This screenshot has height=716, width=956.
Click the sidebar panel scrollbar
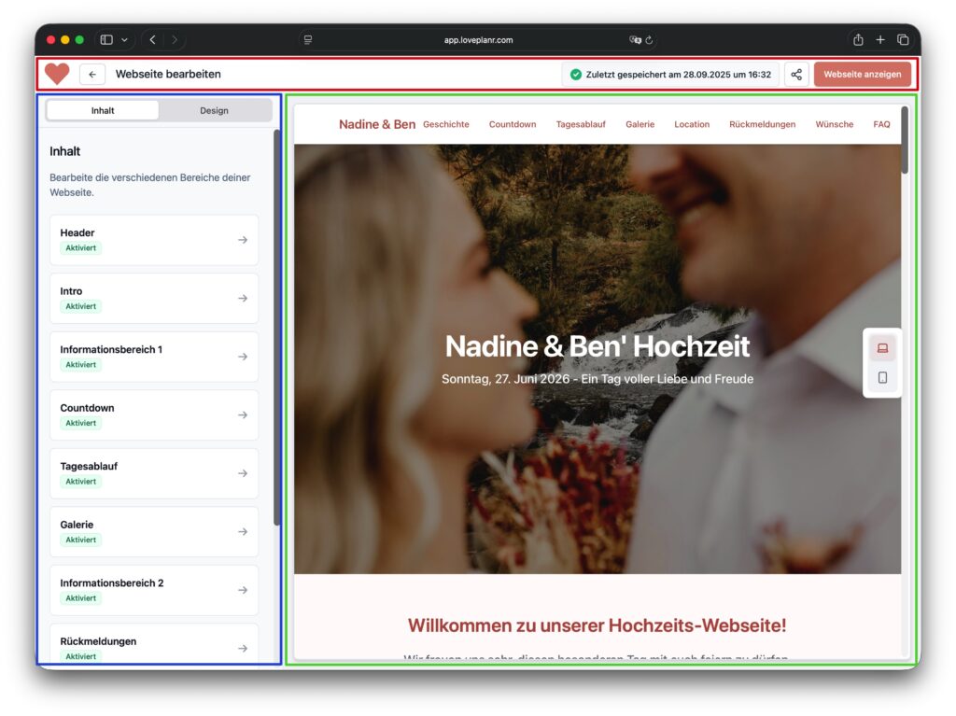point(276,327)
